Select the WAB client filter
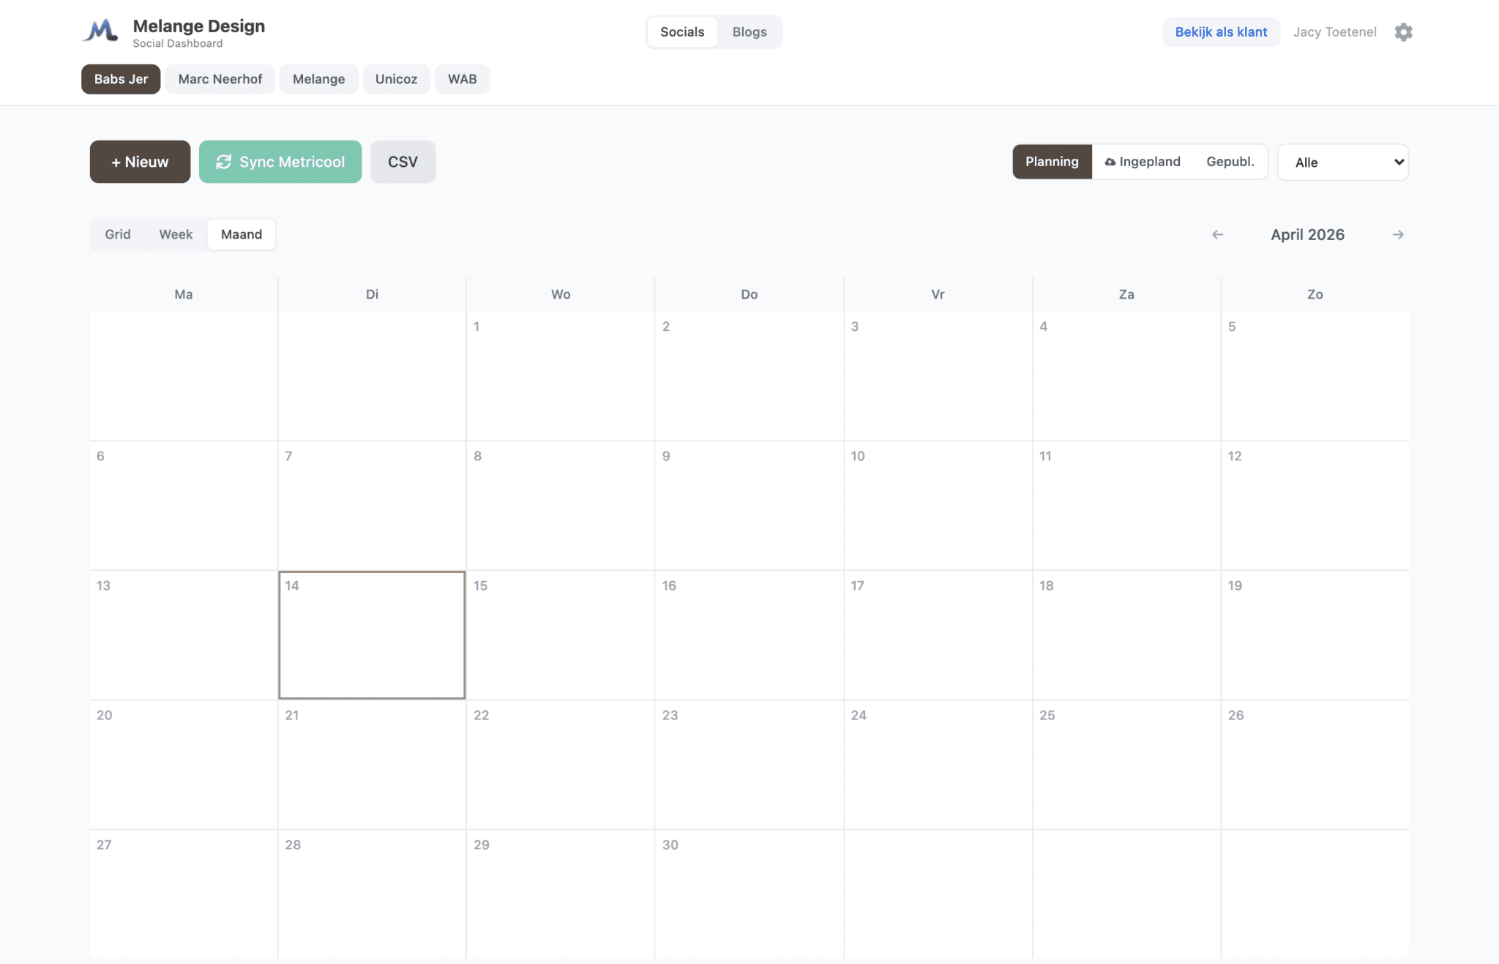 [462, 79]
